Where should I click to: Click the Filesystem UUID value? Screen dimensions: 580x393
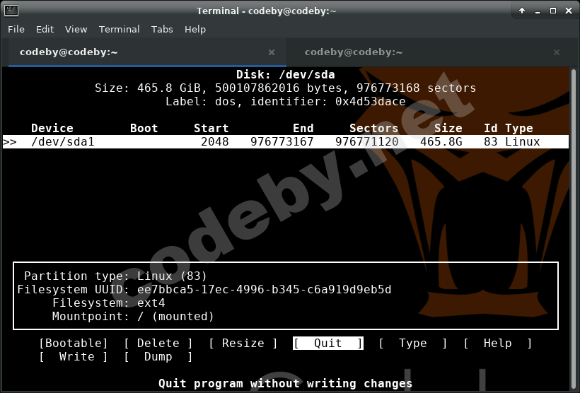pyautogui.click(x=264, y=290)
